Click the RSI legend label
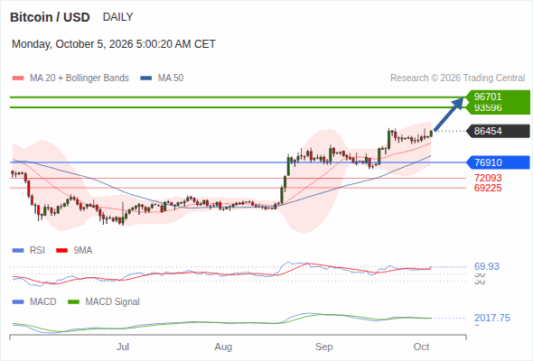Screen dimensions: 533x361 pos(37,251)
